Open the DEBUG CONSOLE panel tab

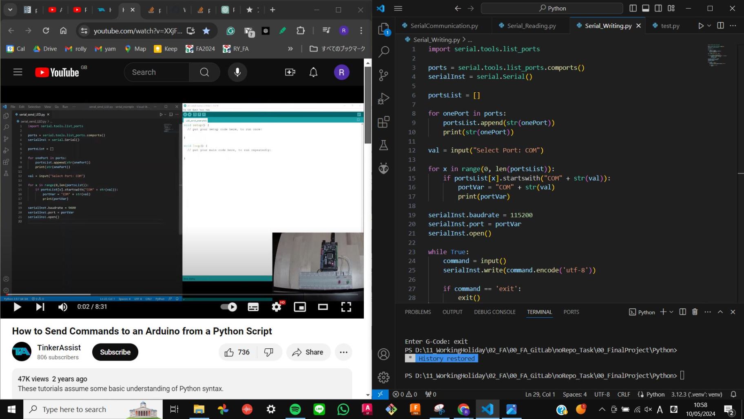click(x=495, y=312)
